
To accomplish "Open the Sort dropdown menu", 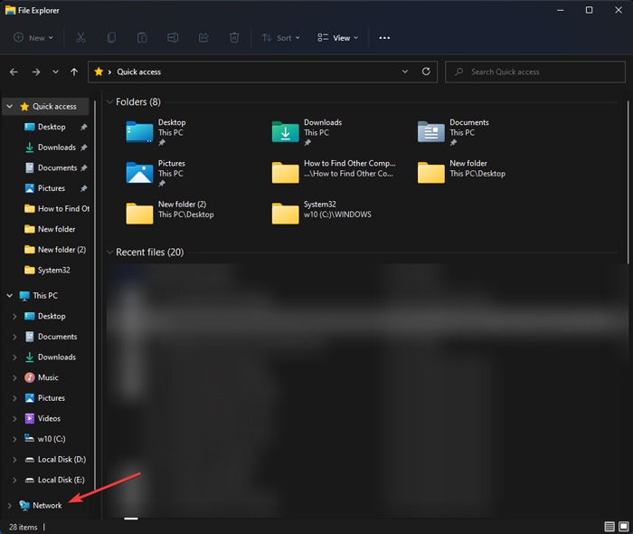I will tap(281, 38).
